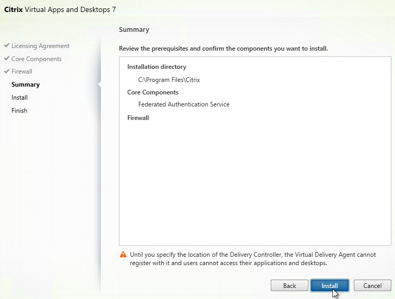Select the Install step in sidebar
The width and height of the screenshot is (395, 299).
[x=19, y=98]
